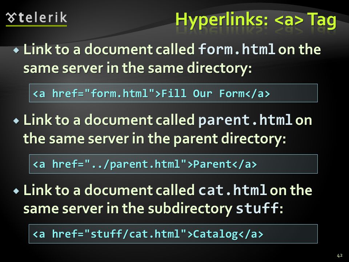Image resolution: width=349 pixels, height=262 pixels.
Task: Click the diamond bullet before the cat.html paragraph
Action: [16, 191]
